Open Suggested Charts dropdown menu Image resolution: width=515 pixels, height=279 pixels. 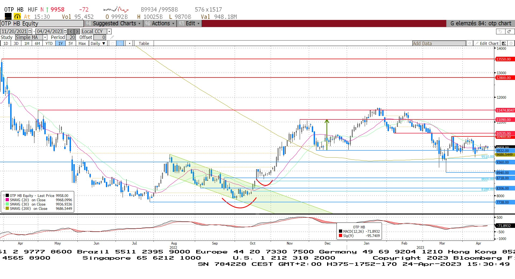113,23
